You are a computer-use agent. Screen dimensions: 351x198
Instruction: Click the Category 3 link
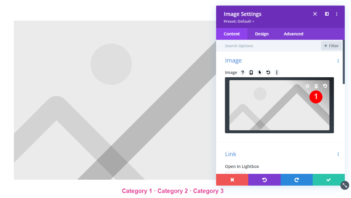click(x=208, y=191)
